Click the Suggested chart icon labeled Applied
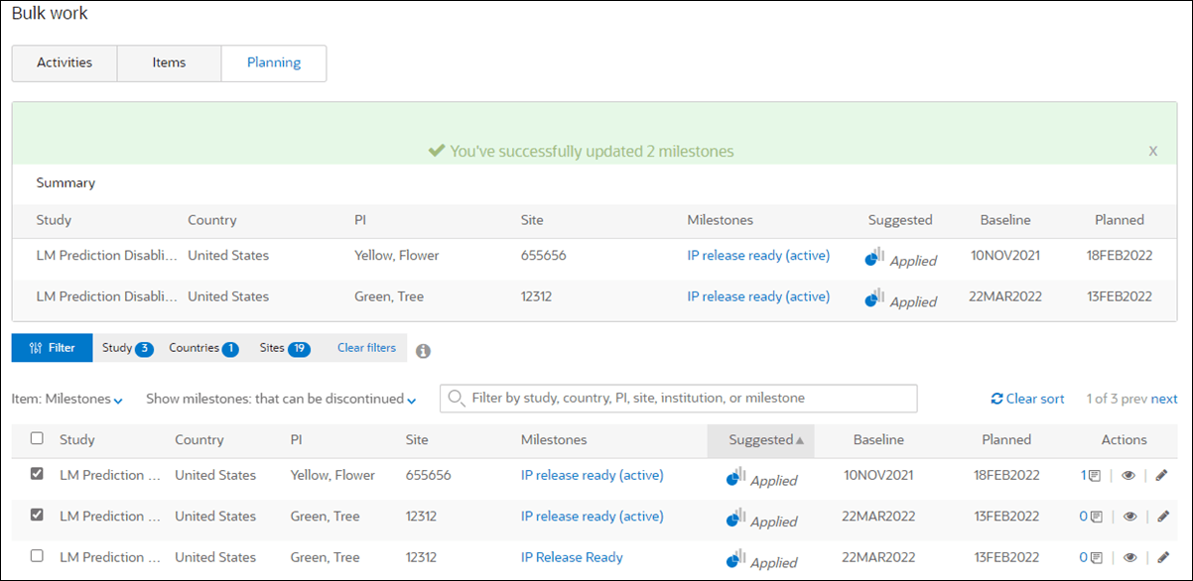The height and width of the screenshot is (581, 1193). (735, 475)
